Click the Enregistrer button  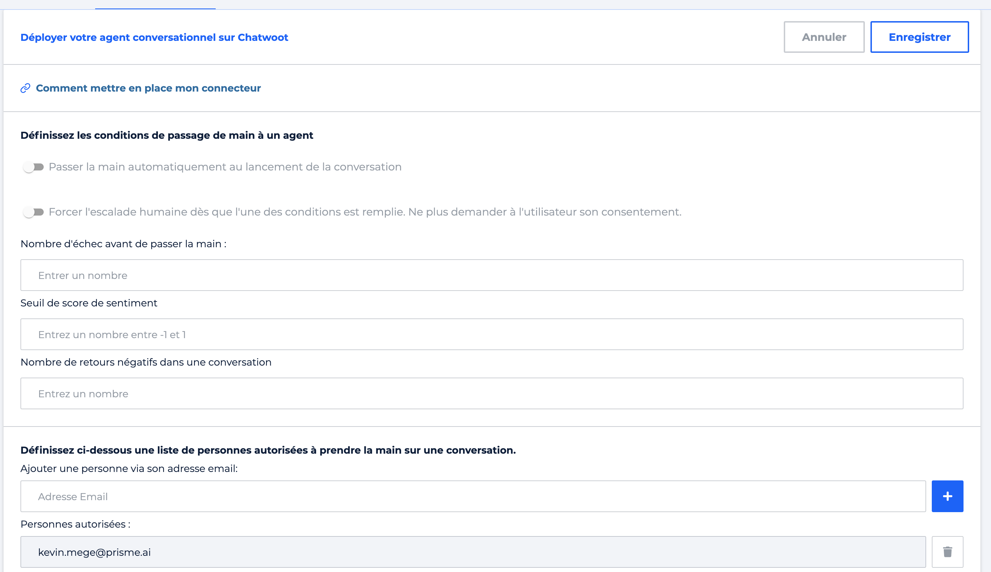coord(919,37)
